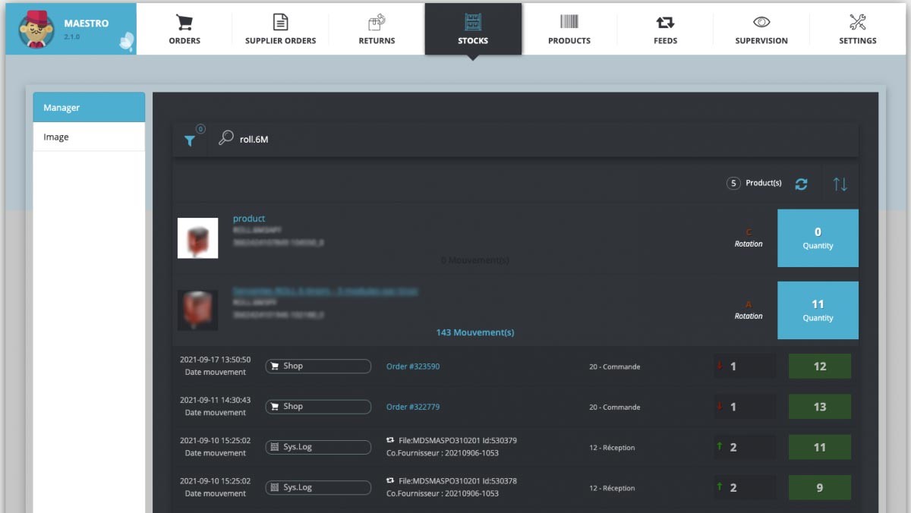Open Order #323590 link

[413, 367]
